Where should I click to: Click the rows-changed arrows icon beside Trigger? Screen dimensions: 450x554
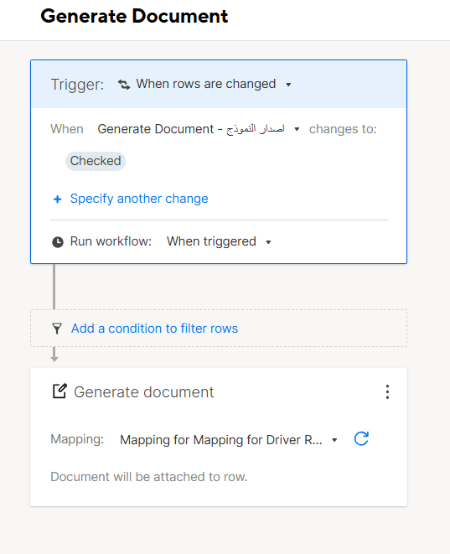click(x=124, y=85)
